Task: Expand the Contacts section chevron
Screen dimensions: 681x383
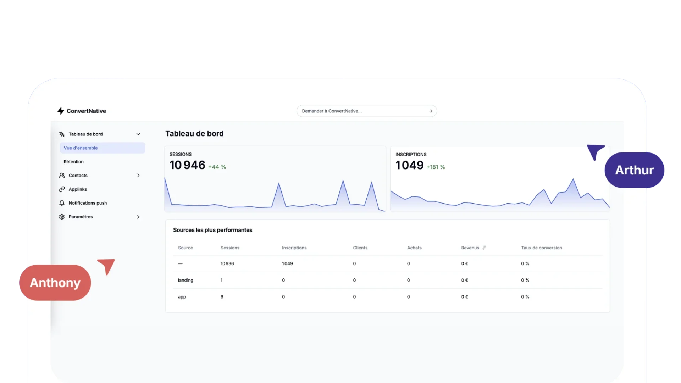Action: click(x=138, y=175)
